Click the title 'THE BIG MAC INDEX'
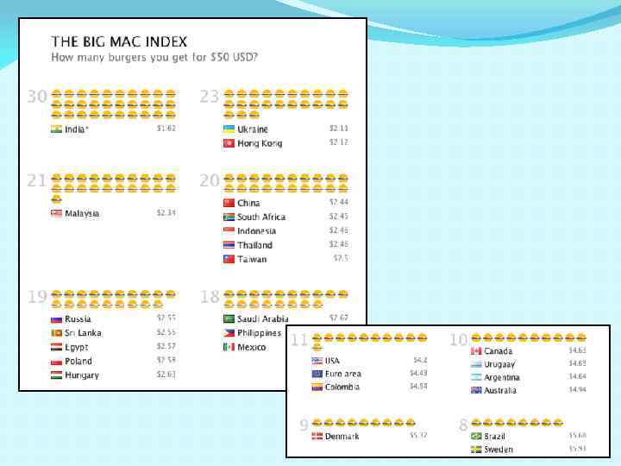This screenshot has height=466, width=621. pyautogui.click(x=119, y=41)
